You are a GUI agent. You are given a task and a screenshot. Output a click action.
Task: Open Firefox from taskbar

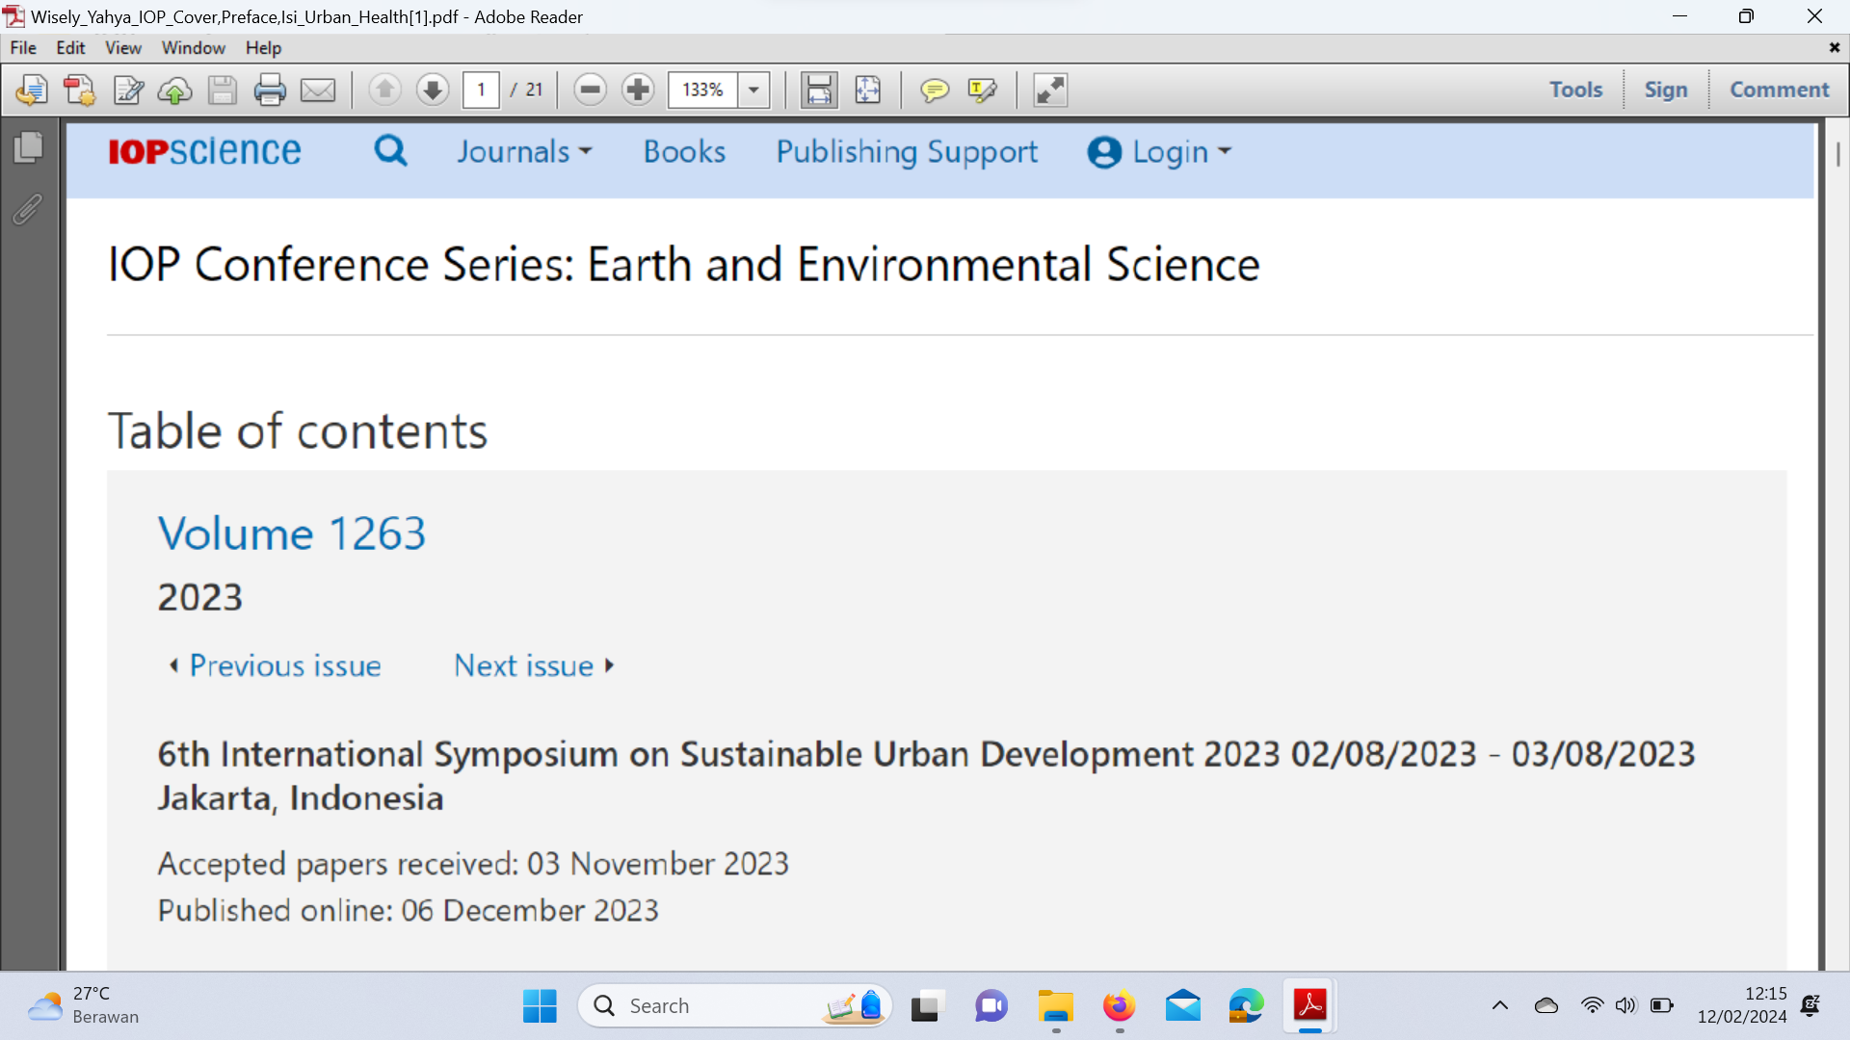click(x=1119, y=1006)
